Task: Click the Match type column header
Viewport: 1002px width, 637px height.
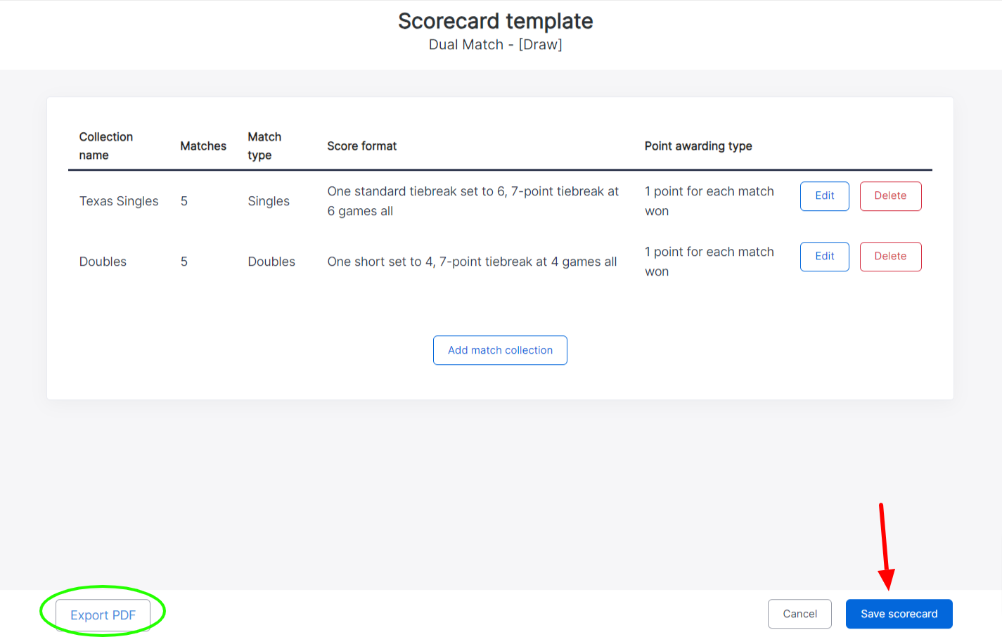Action: click(264, 146)
